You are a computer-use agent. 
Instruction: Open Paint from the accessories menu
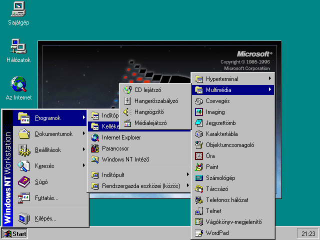[212, 167]
